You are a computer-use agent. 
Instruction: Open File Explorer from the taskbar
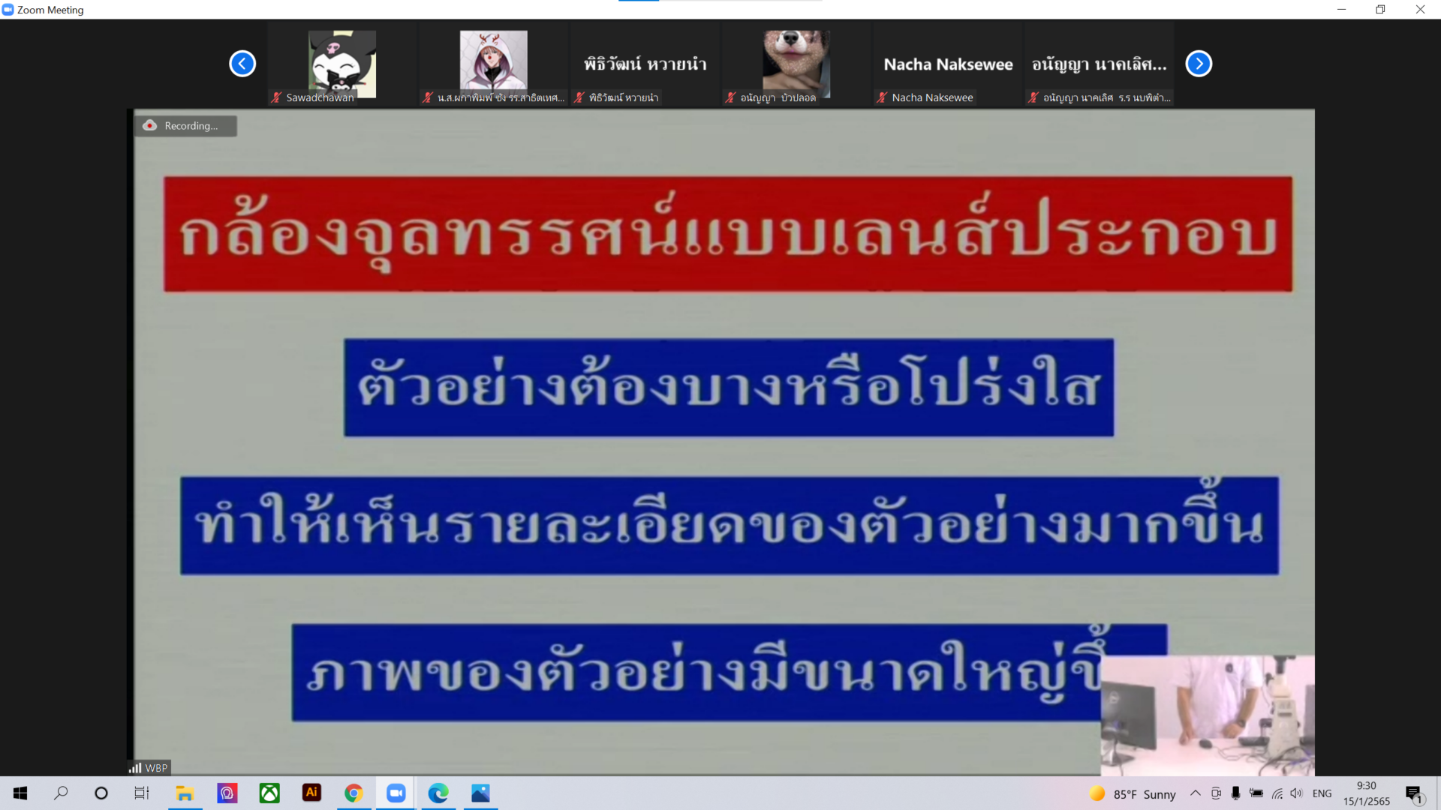(185, 793)
